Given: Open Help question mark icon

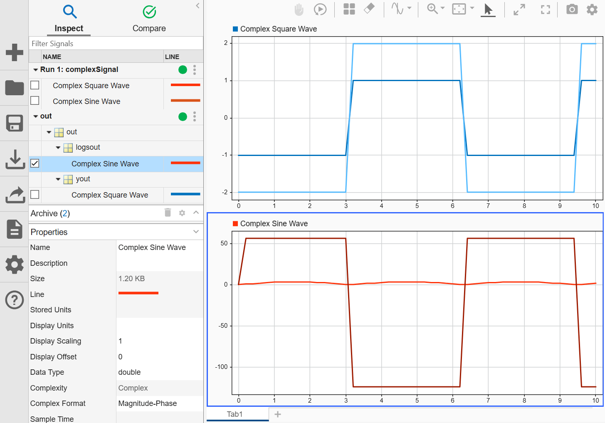Looking at the screenshot, I should pyautogui.click(x=15, y=300).
